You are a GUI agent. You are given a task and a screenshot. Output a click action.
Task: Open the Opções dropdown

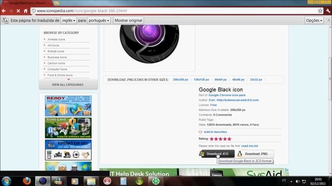click(x=314, y=21)
